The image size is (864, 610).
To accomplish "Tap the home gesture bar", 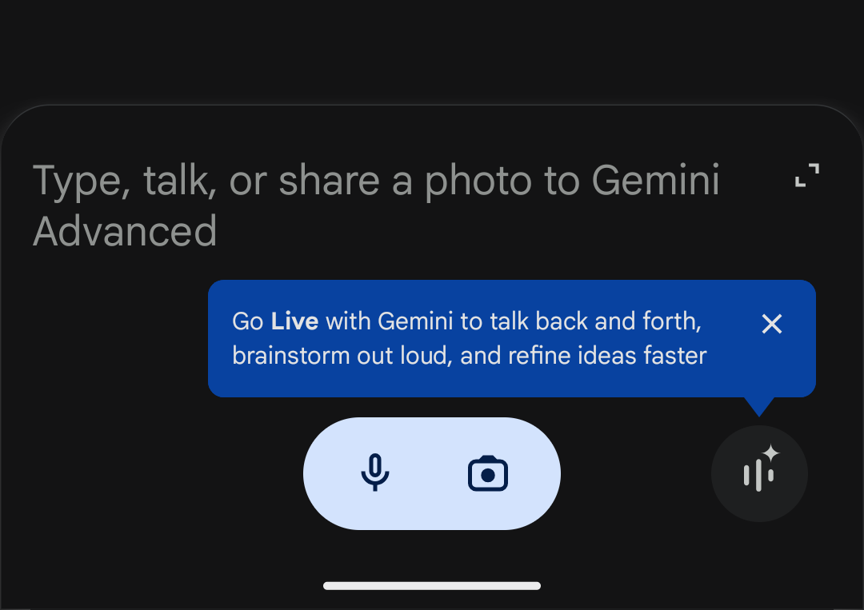I will (432, 586).
